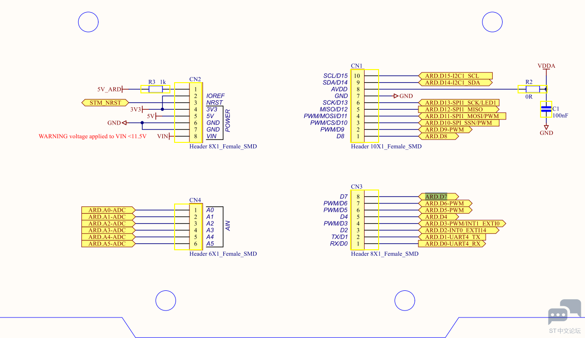Select ARD.D10-SPI_SSN/PWM port
Viewport: 585px width, 338px height.
tap(460, 123)
